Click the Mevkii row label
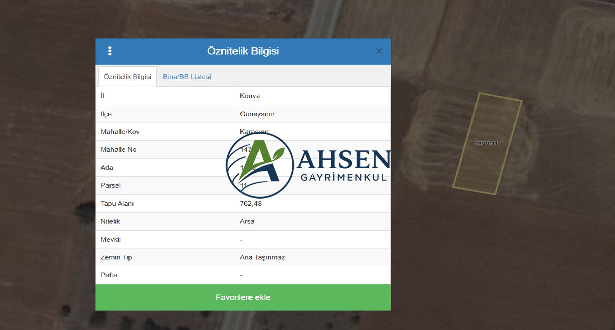The image size is (615, 330). (x=111, y=240)
